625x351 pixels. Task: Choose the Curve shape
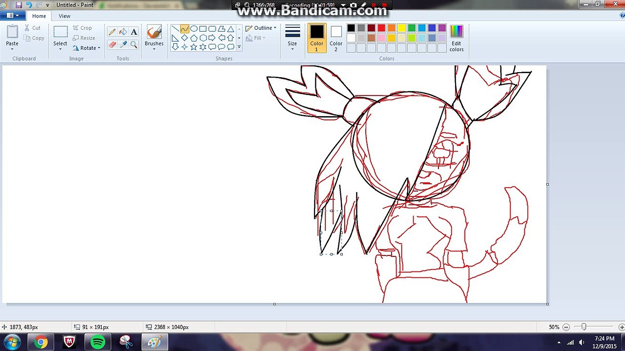185,29
